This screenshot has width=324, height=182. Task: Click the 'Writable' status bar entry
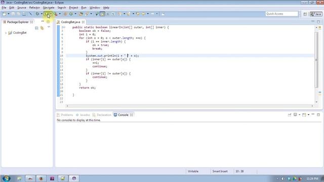point(193,171)
